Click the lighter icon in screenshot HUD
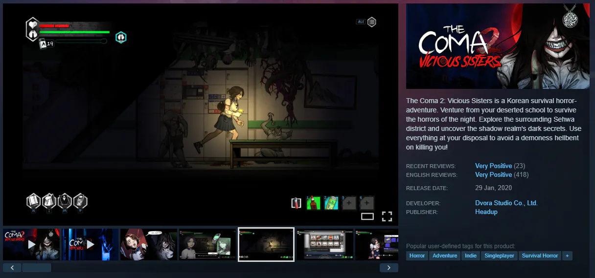Image resolution: width=595 pixels, height=278 pixels. click(x=296, y=203)
